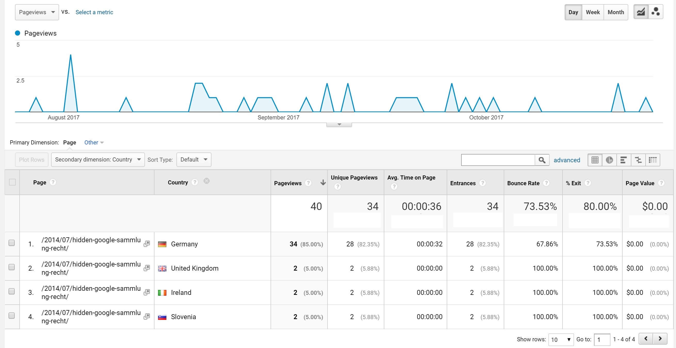The height and width of the screenshot is (348, 676).
Task: Switch chart granularity to Week
Action: click(x=592, y=12)
